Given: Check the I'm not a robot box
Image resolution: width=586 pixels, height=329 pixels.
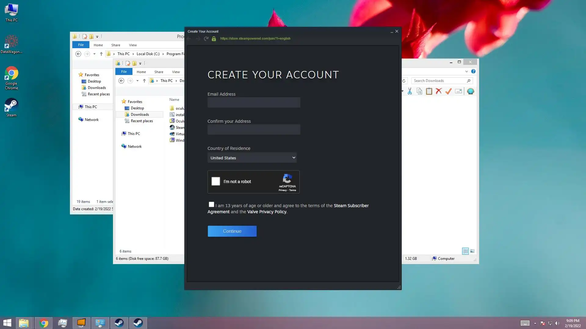Looking at the screenshot, I should pos(216,181).
